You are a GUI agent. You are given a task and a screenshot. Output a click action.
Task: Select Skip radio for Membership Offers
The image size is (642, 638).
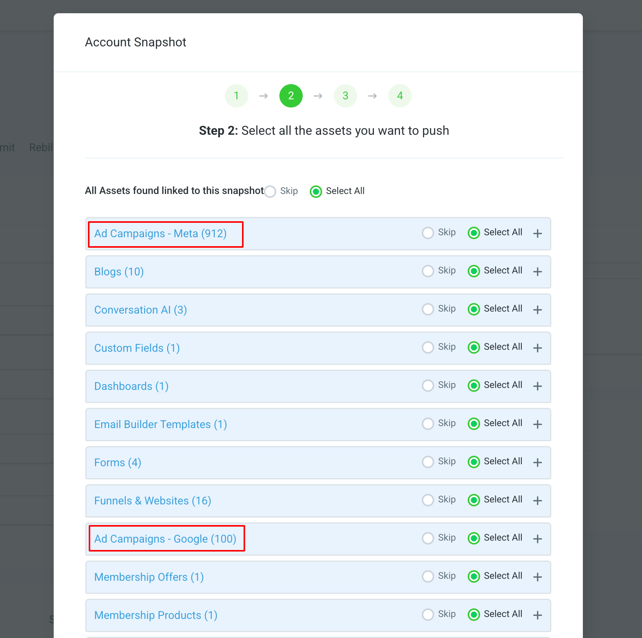point(428,576)
